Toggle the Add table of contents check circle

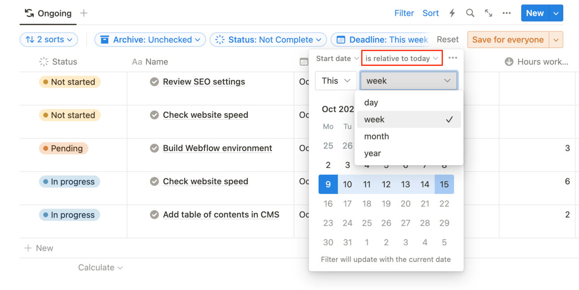154,215
